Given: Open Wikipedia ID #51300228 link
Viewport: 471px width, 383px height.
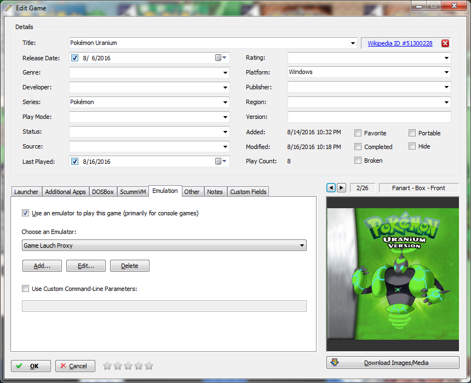Looking at the screenshot, I should click(x=400, y=43).
